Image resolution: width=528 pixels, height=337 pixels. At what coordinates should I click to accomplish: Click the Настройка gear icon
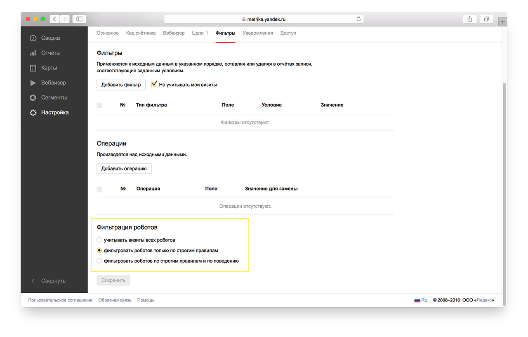[x=33, y=113]
